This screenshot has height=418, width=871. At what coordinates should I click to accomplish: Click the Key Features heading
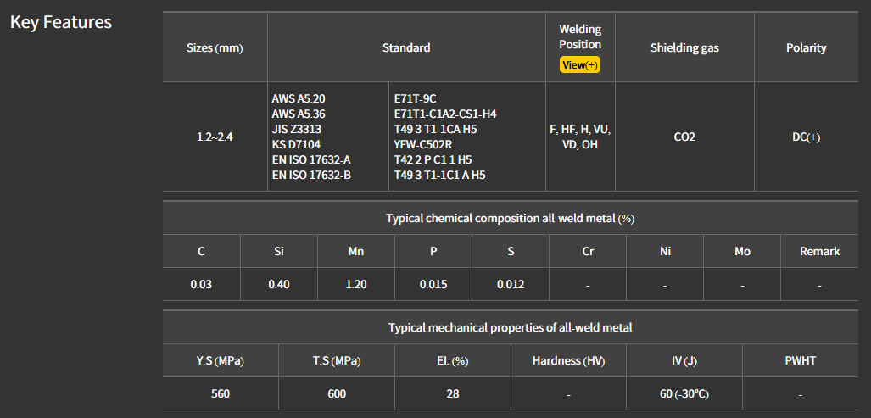61,22
